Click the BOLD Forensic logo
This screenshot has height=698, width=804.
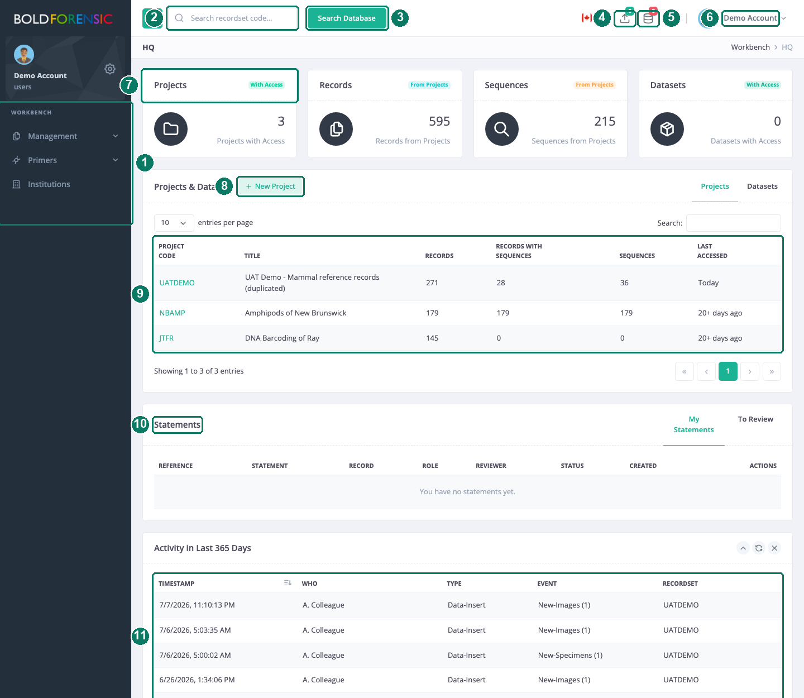click(x=63, y=19)
